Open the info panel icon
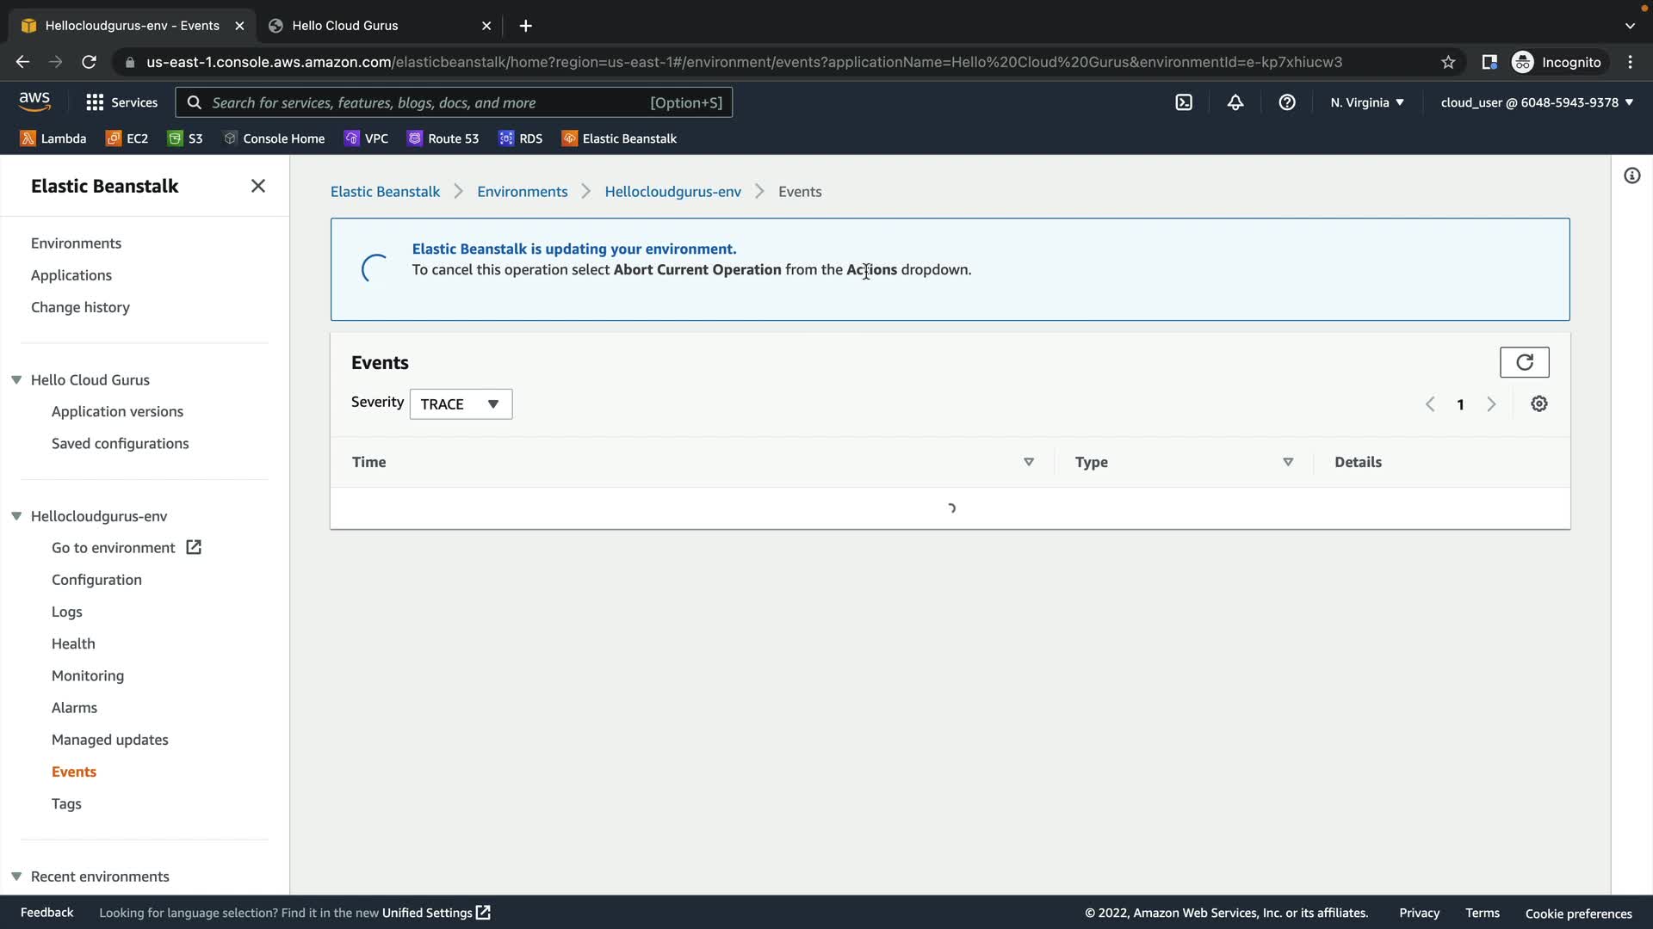The image size is (1653, 929). (1631, 176)
